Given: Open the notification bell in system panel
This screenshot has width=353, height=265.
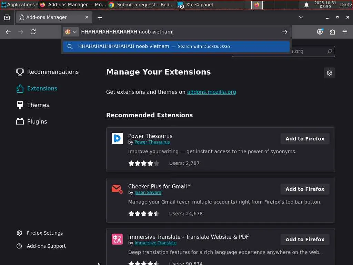Looking at the screenshot, I should pyautogui.click(x=306, y=5).
